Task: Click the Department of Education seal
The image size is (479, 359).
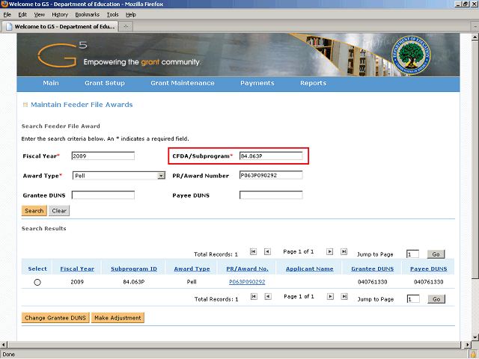Action: 411,55
